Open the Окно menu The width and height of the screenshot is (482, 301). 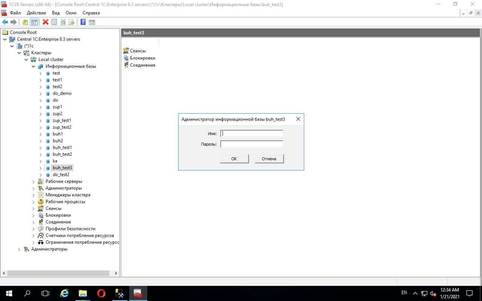pyautogui.click(x=71, y=13)
